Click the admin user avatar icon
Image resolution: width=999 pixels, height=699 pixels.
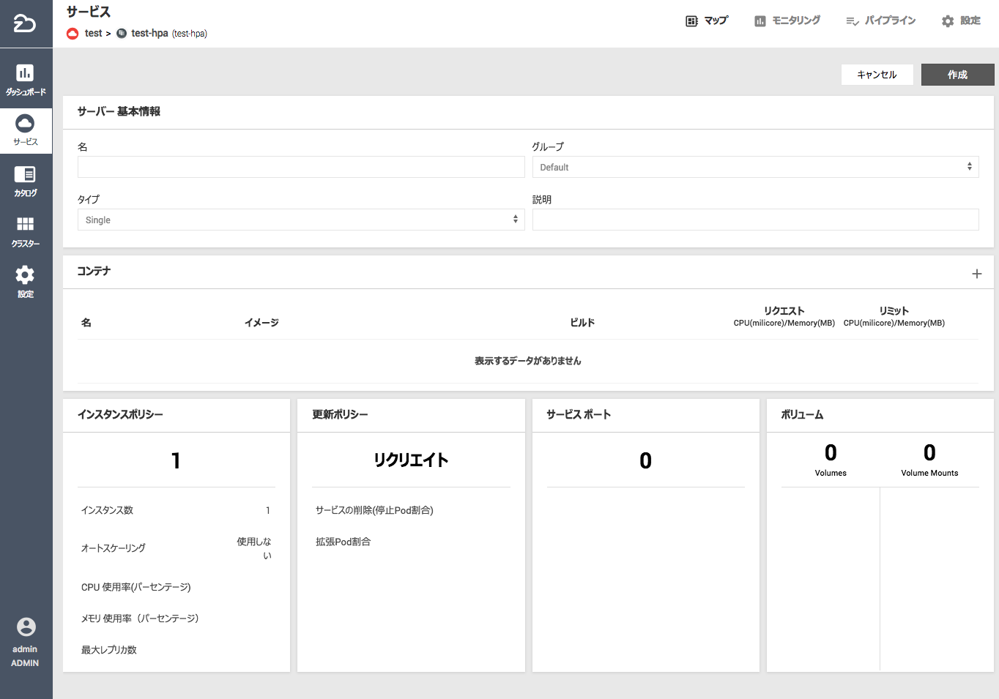click(26, 627)
